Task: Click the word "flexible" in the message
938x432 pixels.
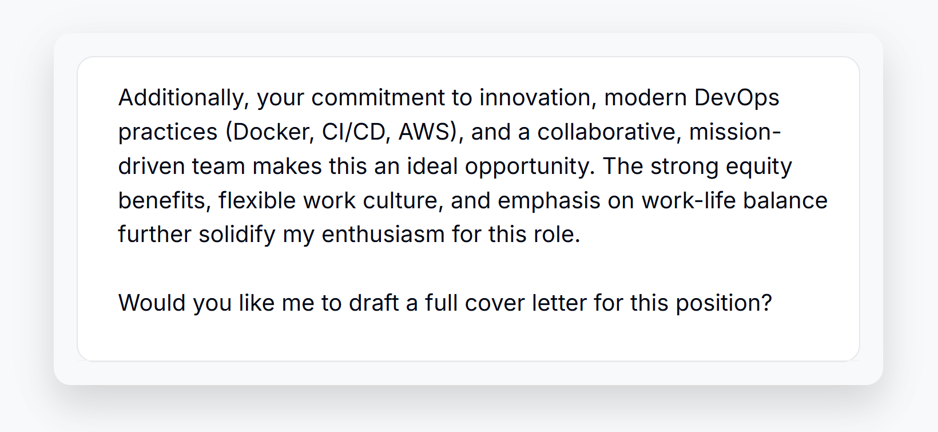Action: (x=257, y=201)
